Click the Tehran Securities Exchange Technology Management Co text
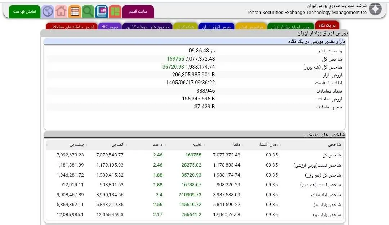 (x=307, y=12)
